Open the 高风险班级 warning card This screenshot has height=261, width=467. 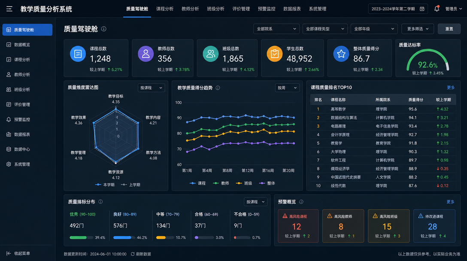[389, 226]
